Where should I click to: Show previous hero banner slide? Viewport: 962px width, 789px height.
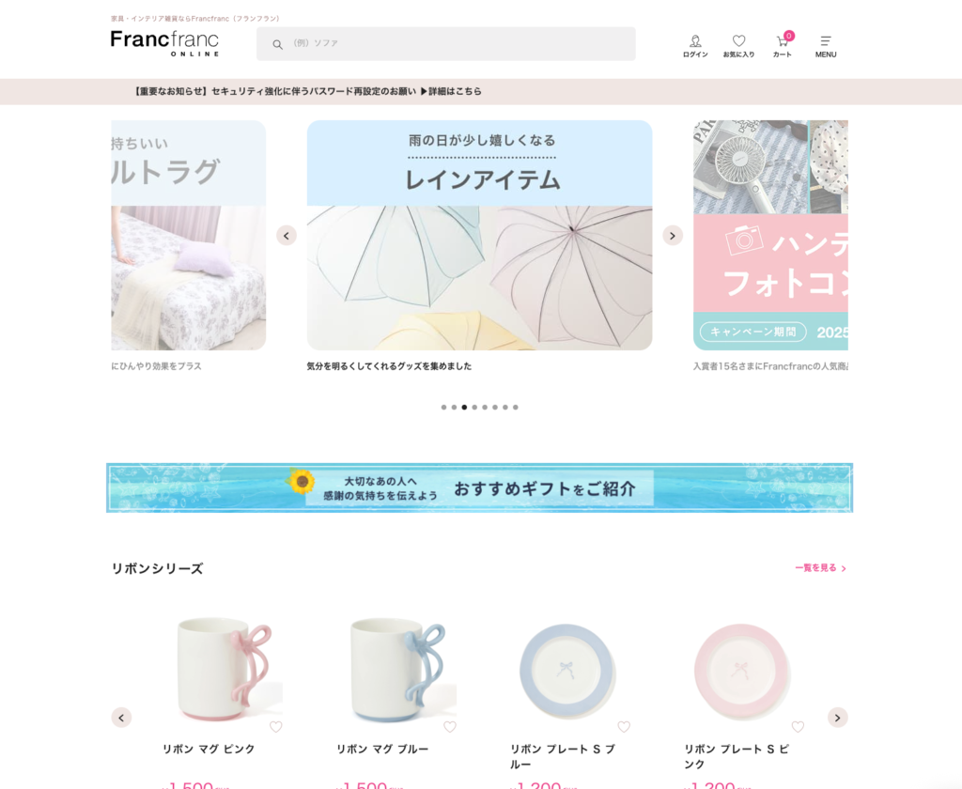coord(286,236)
